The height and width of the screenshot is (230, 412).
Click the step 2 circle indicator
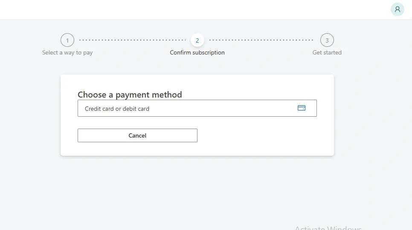coord(197,40)
